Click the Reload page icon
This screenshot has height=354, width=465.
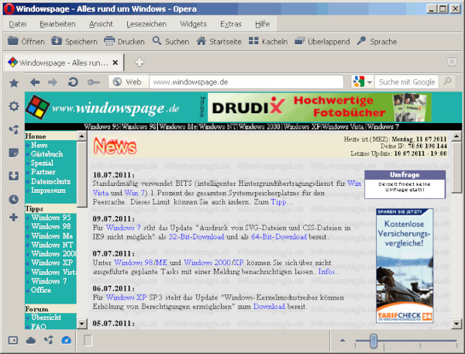(73, 82)
